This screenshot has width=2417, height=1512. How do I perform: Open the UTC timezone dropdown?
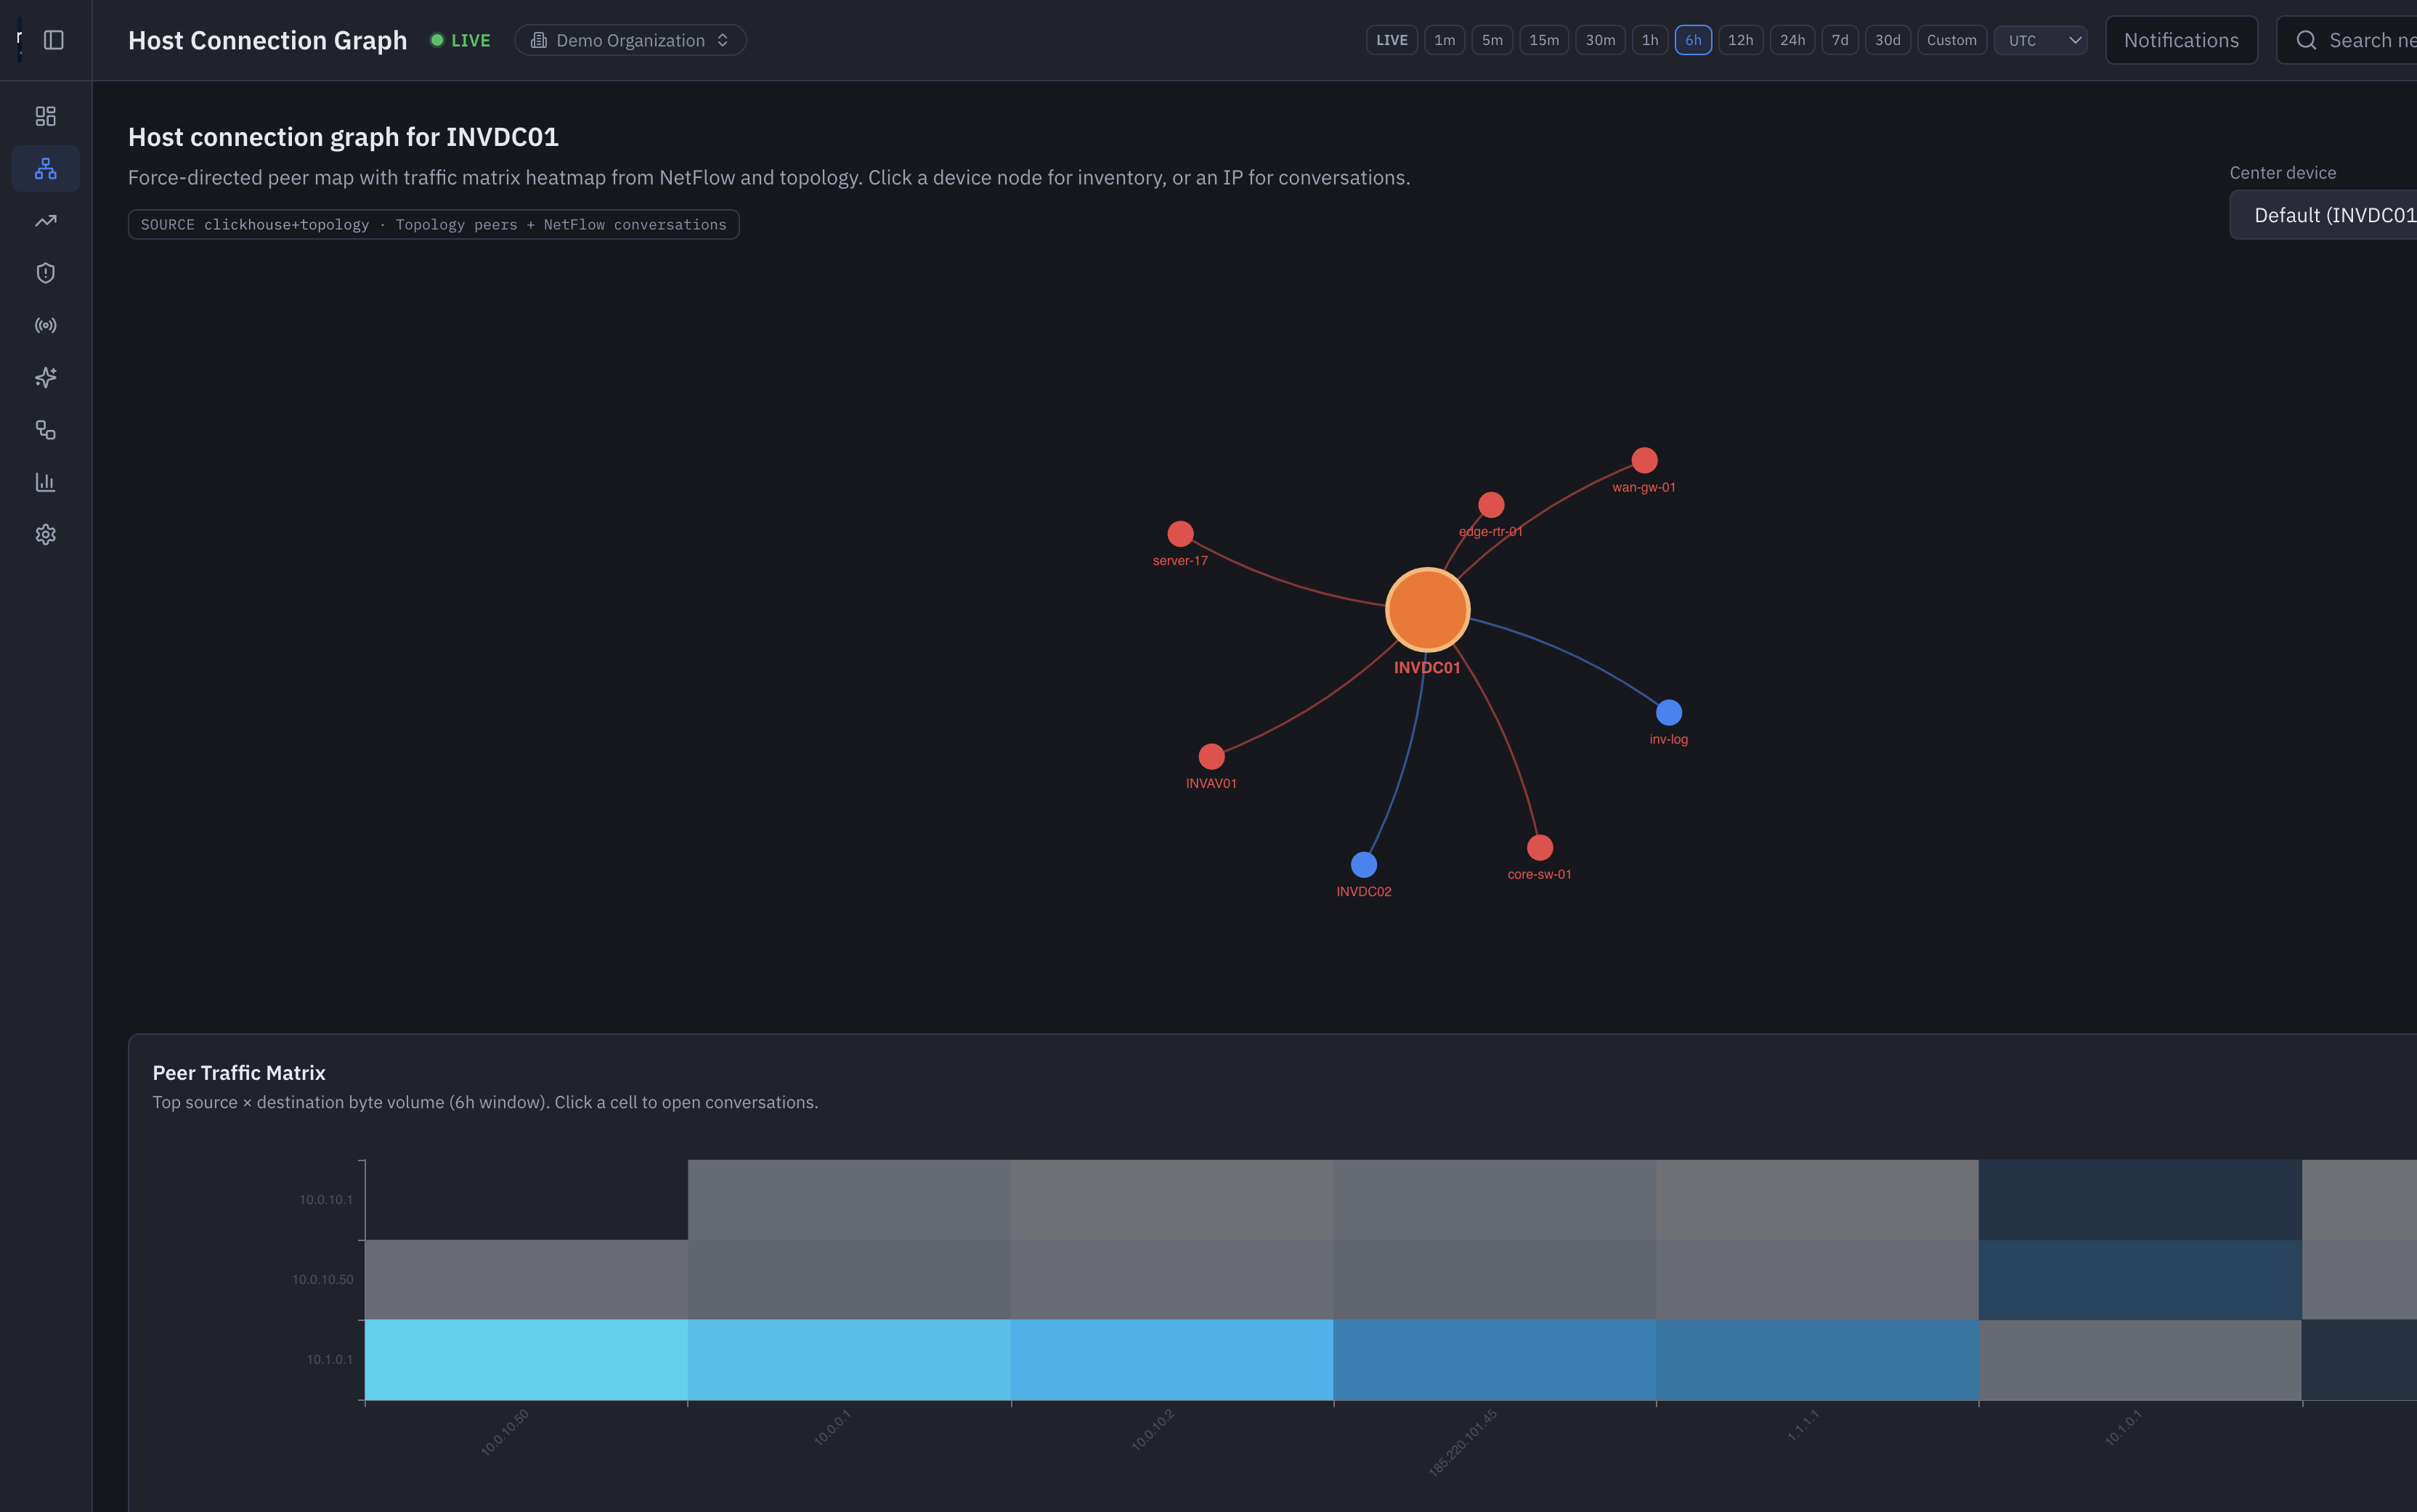pos(2040,40)
